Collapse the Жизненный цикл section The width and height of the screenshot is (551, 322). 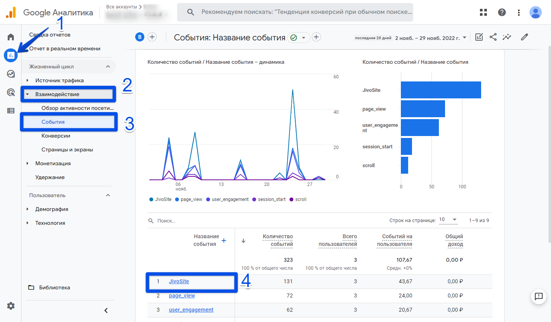[108, 66]
